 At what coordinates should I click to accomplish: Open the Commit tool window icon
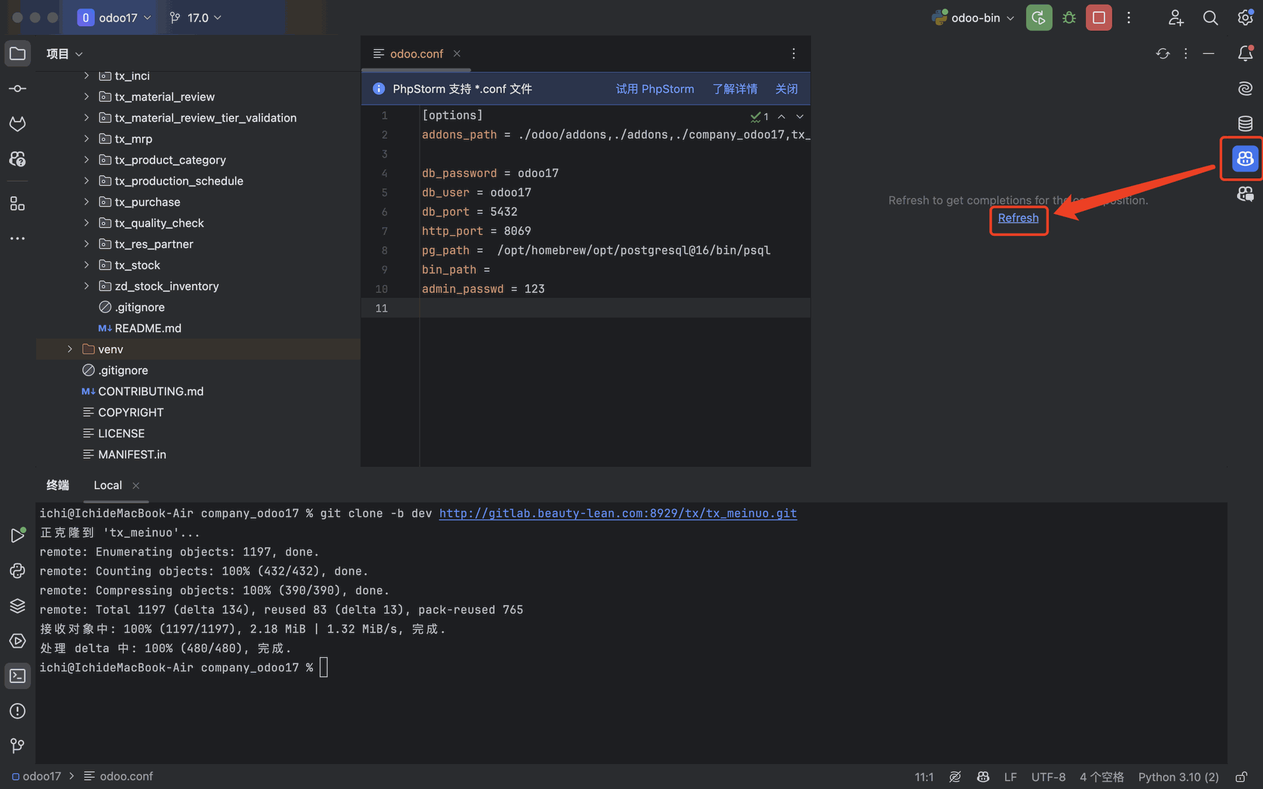click(x=18, y=89)
